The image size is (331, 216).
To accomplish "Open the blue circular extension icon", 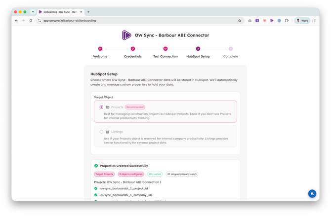I will [x=279, y=21].
